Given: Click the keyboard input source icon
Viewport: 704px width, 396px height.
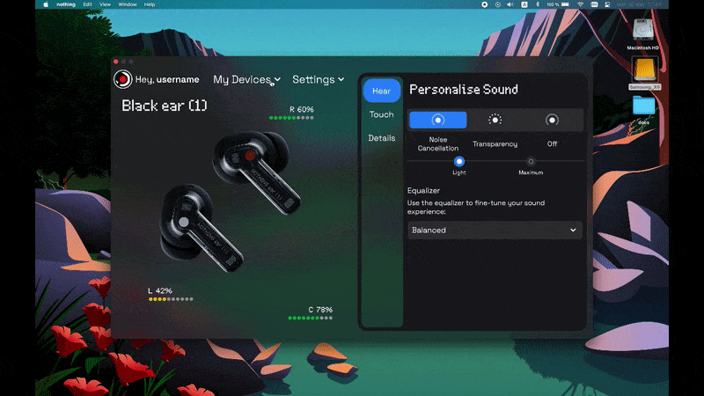Looking at the screenshot, I should coord(524,4).
